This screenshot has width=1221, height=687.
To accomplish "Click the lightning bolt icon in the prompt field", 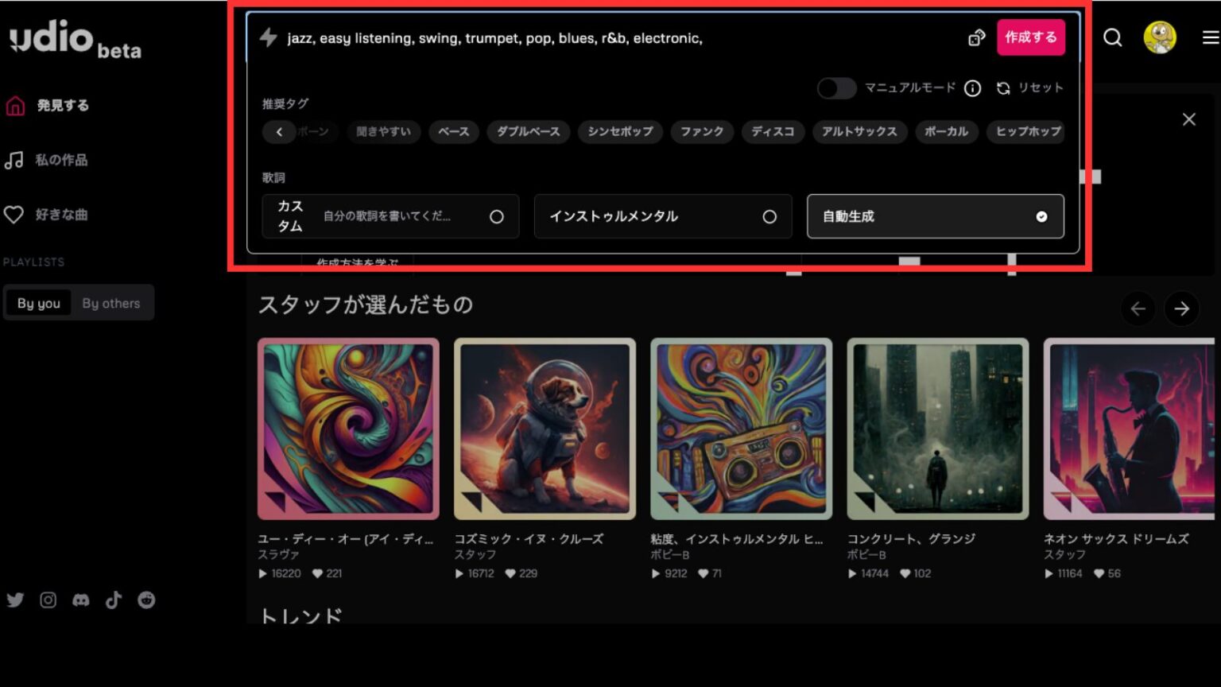I will (268, 37).
